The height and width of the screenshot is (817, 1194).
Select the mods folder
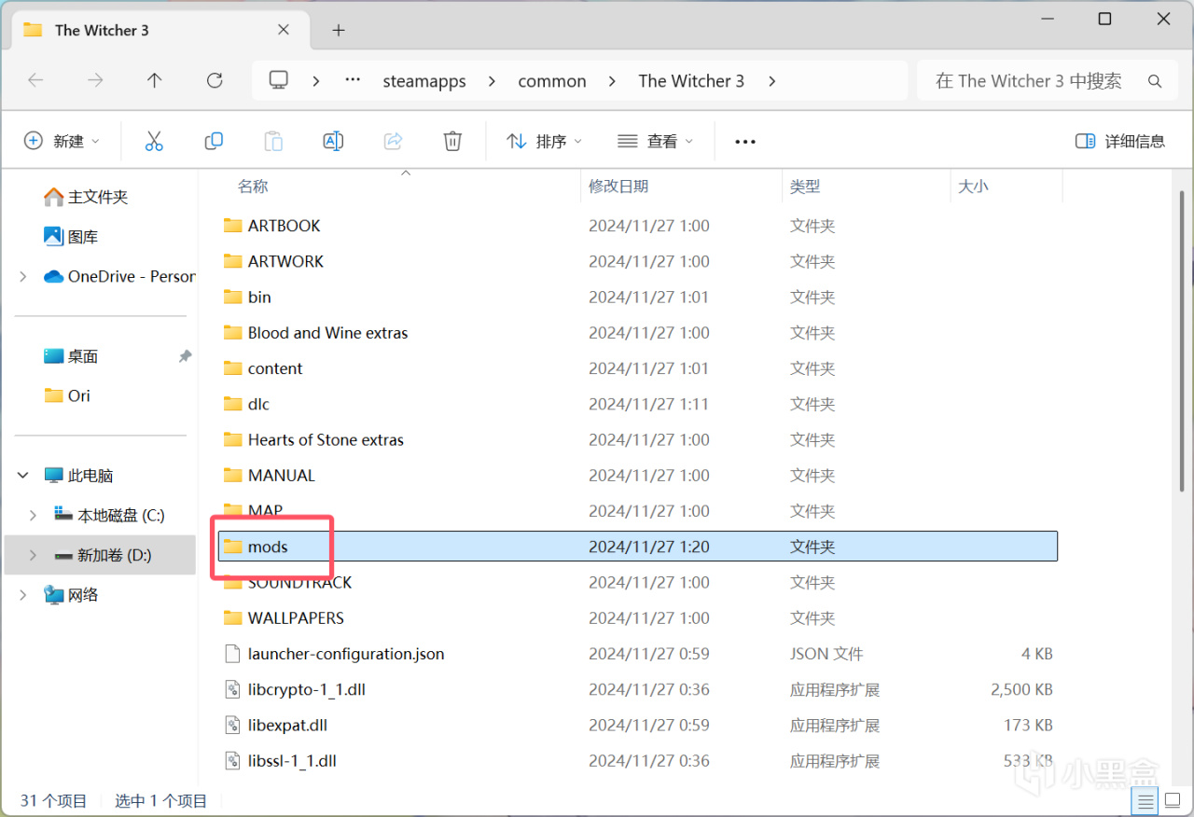[638, 547]
